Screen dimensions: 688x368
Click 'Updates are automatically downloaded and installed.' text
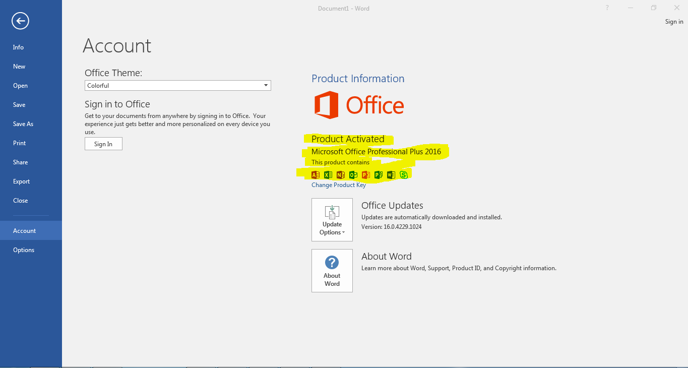coord(431,217)
